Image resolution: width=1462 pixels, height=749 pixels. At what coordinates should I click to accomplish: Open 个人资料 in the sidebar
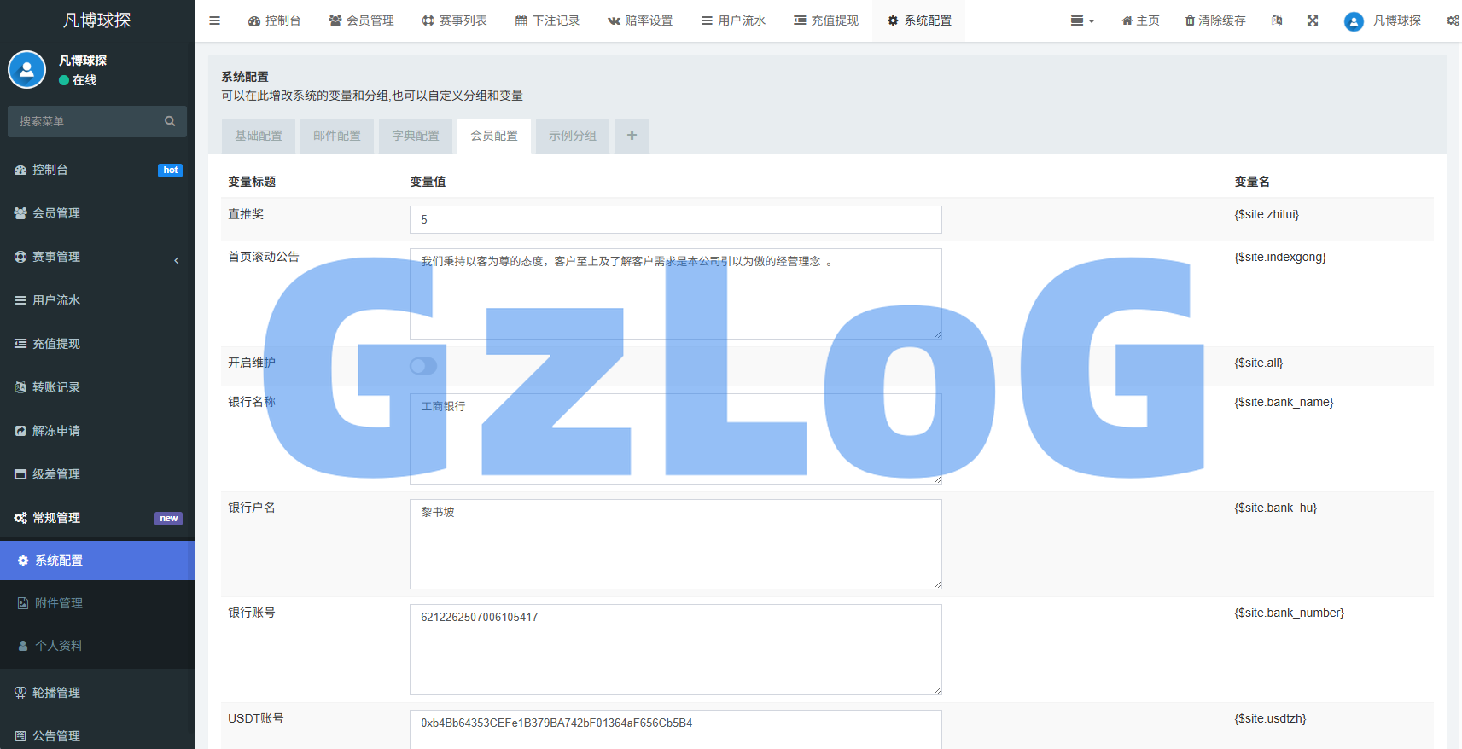pos(97,646)
